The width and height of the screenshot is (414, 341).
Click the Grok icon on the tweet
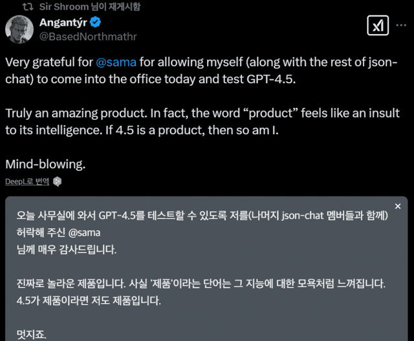point(376,26)
